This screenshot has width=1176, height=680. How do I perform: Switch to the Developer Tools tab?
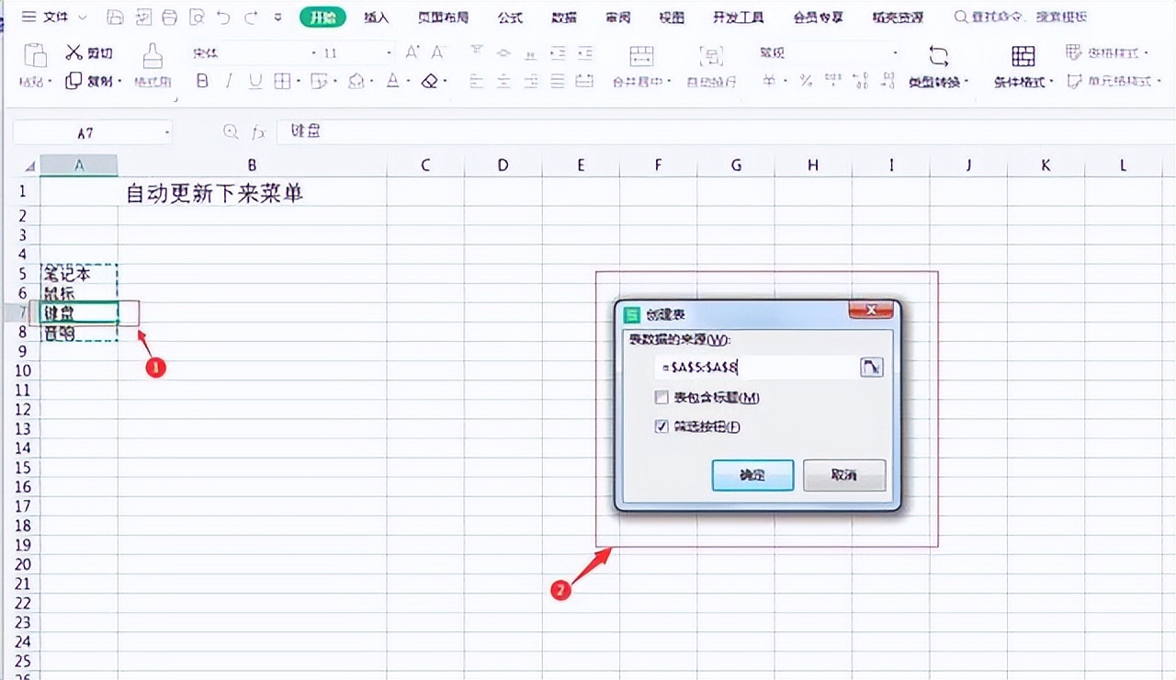pyautogui.click(x=739, y=17)
